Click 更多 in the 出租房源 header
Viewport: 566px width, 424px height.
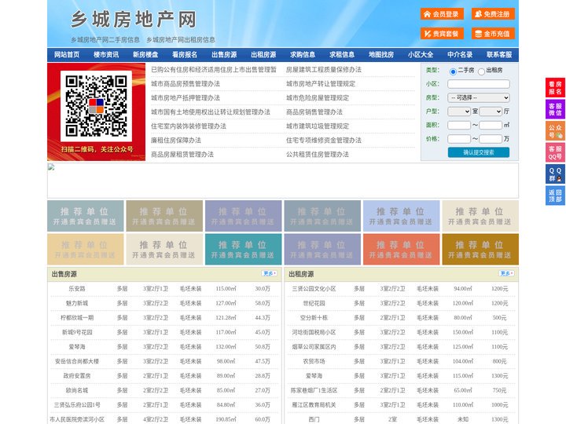pos(506,274)
